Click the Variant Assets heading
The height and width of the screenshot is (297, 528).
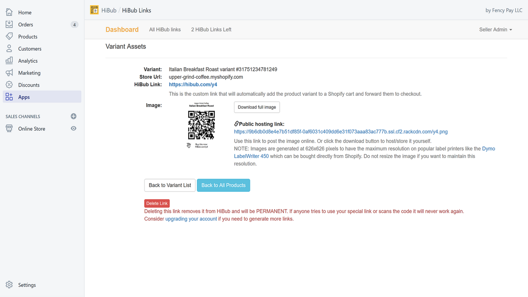pyautogui.click(x=126, y=47)
